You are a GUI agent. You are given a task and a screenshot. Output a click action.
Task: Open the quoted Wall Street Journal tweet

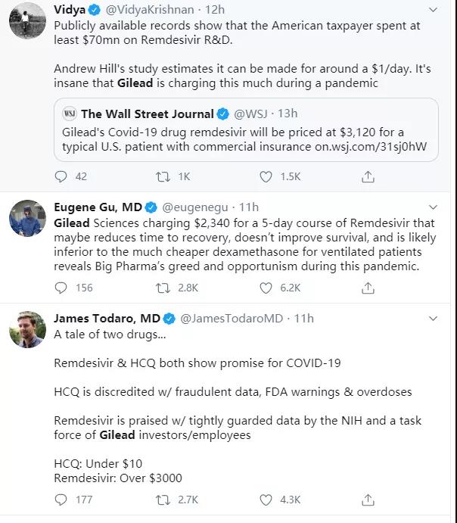point(246,129)
